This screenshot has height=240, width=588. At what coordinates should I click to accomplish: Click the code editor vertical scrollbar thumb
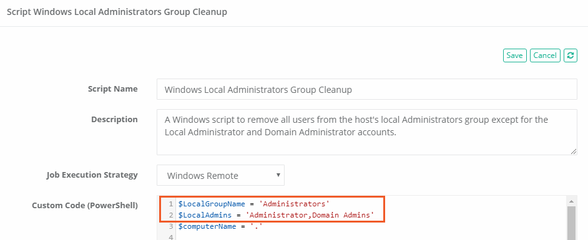[x=571, y=223]
